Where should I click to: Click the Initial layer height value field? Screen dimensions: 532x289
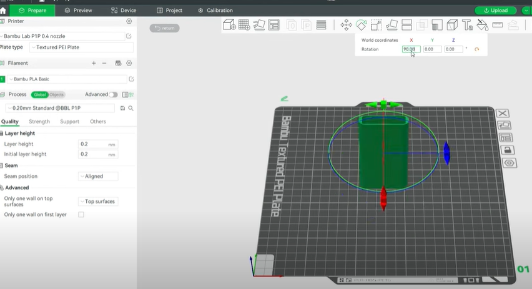(98, 154)
